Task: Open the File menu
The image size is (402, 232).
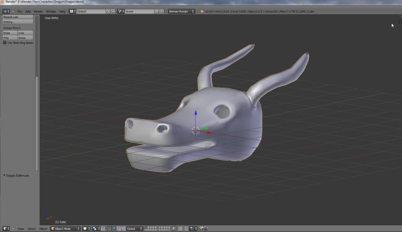Action: tap(20, 11)
